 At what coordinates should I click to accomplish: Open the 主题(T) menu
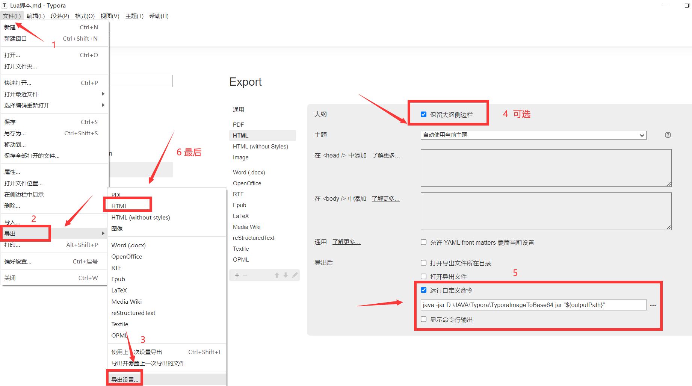134,16
